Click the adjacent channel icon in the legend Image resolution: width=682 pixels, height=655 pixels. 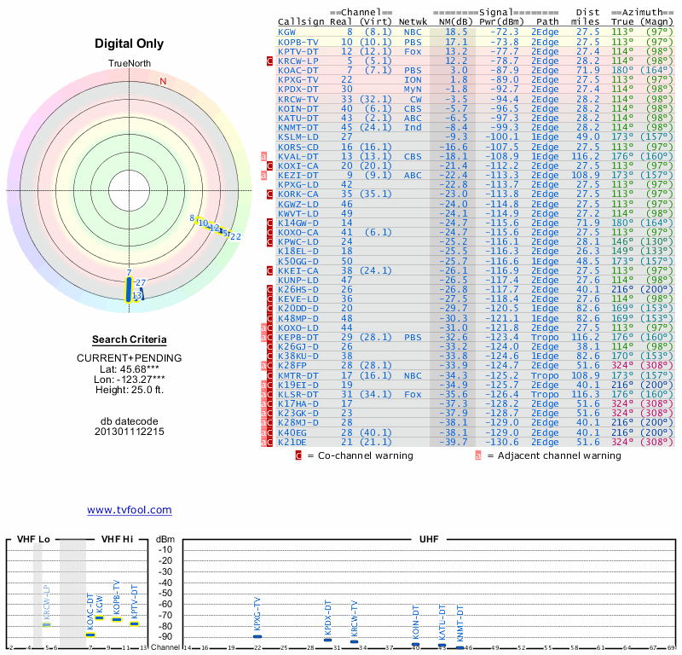click(x=478, y=455)
